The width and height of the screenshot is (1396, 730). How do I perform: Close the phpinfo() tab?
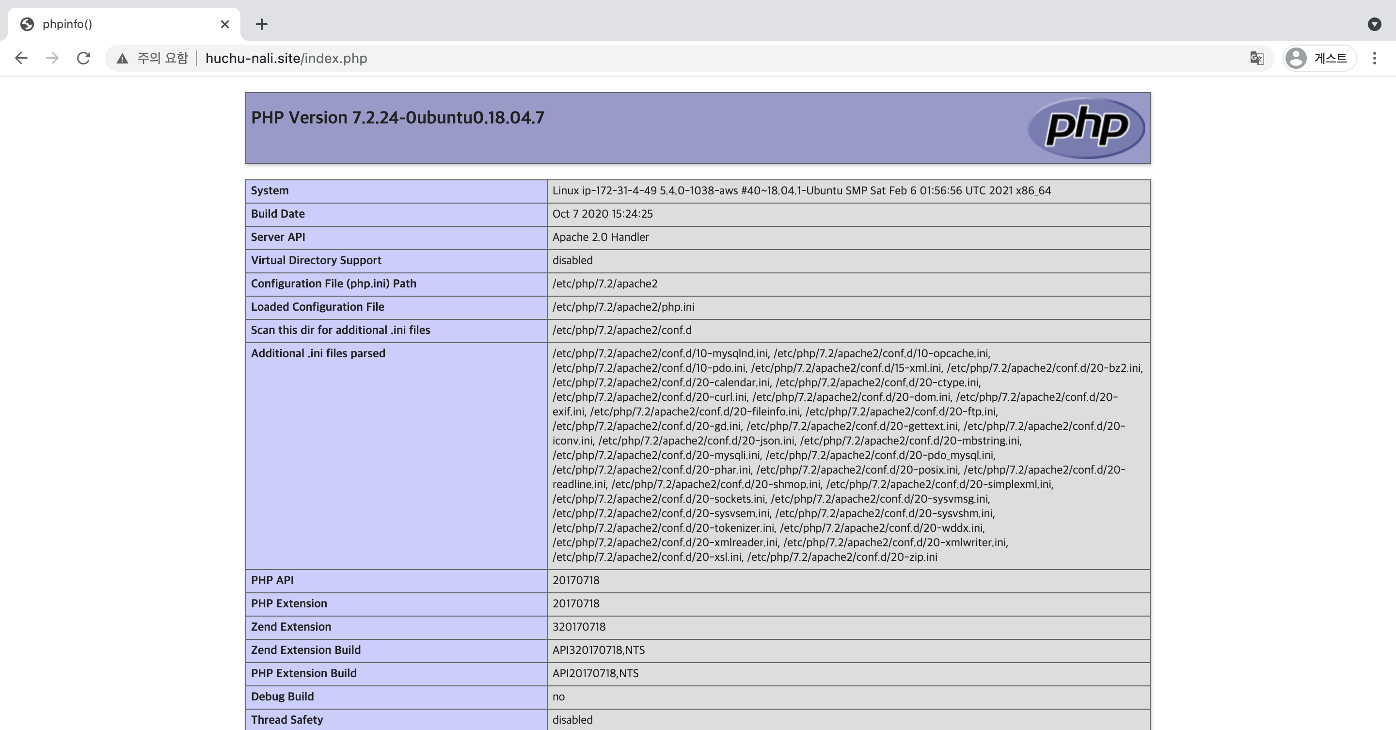pos(225,24)
